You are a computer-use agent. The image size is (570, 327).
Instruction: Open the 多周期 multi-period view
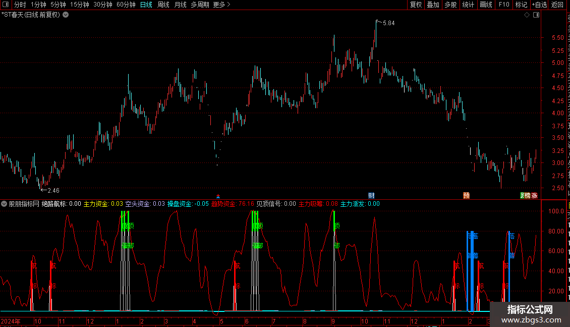click(x=200, y=5)
